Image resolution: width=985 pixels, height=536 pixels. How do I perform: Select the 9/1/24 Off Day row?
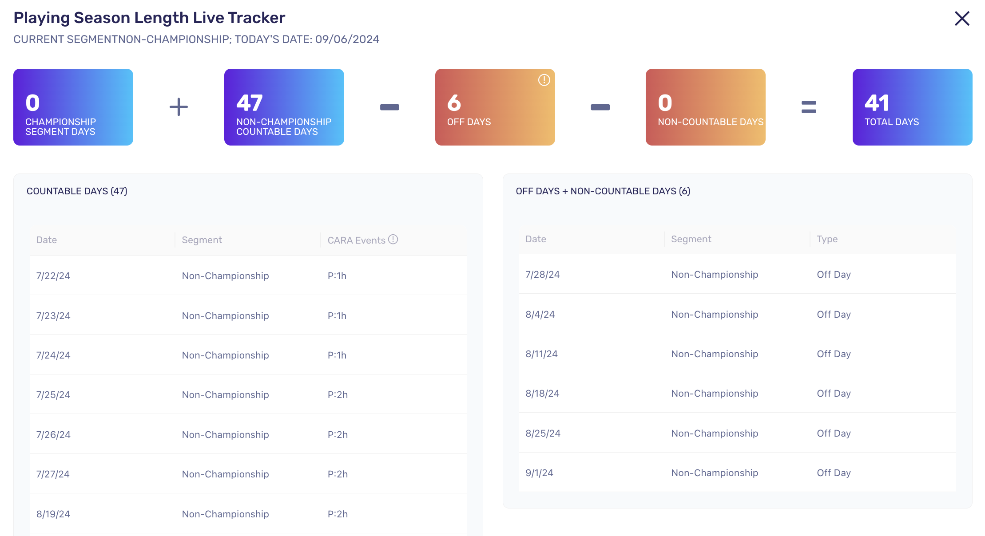(738, 473)
